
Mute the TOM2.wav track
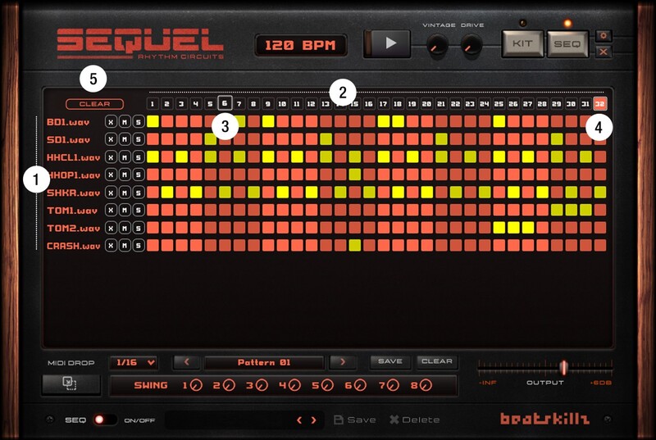(x=125, y=228)
